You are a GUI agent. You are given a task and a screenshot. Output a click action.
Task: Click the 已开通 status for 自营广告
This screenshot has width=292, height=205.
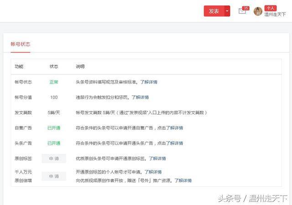tap(54, 128)
